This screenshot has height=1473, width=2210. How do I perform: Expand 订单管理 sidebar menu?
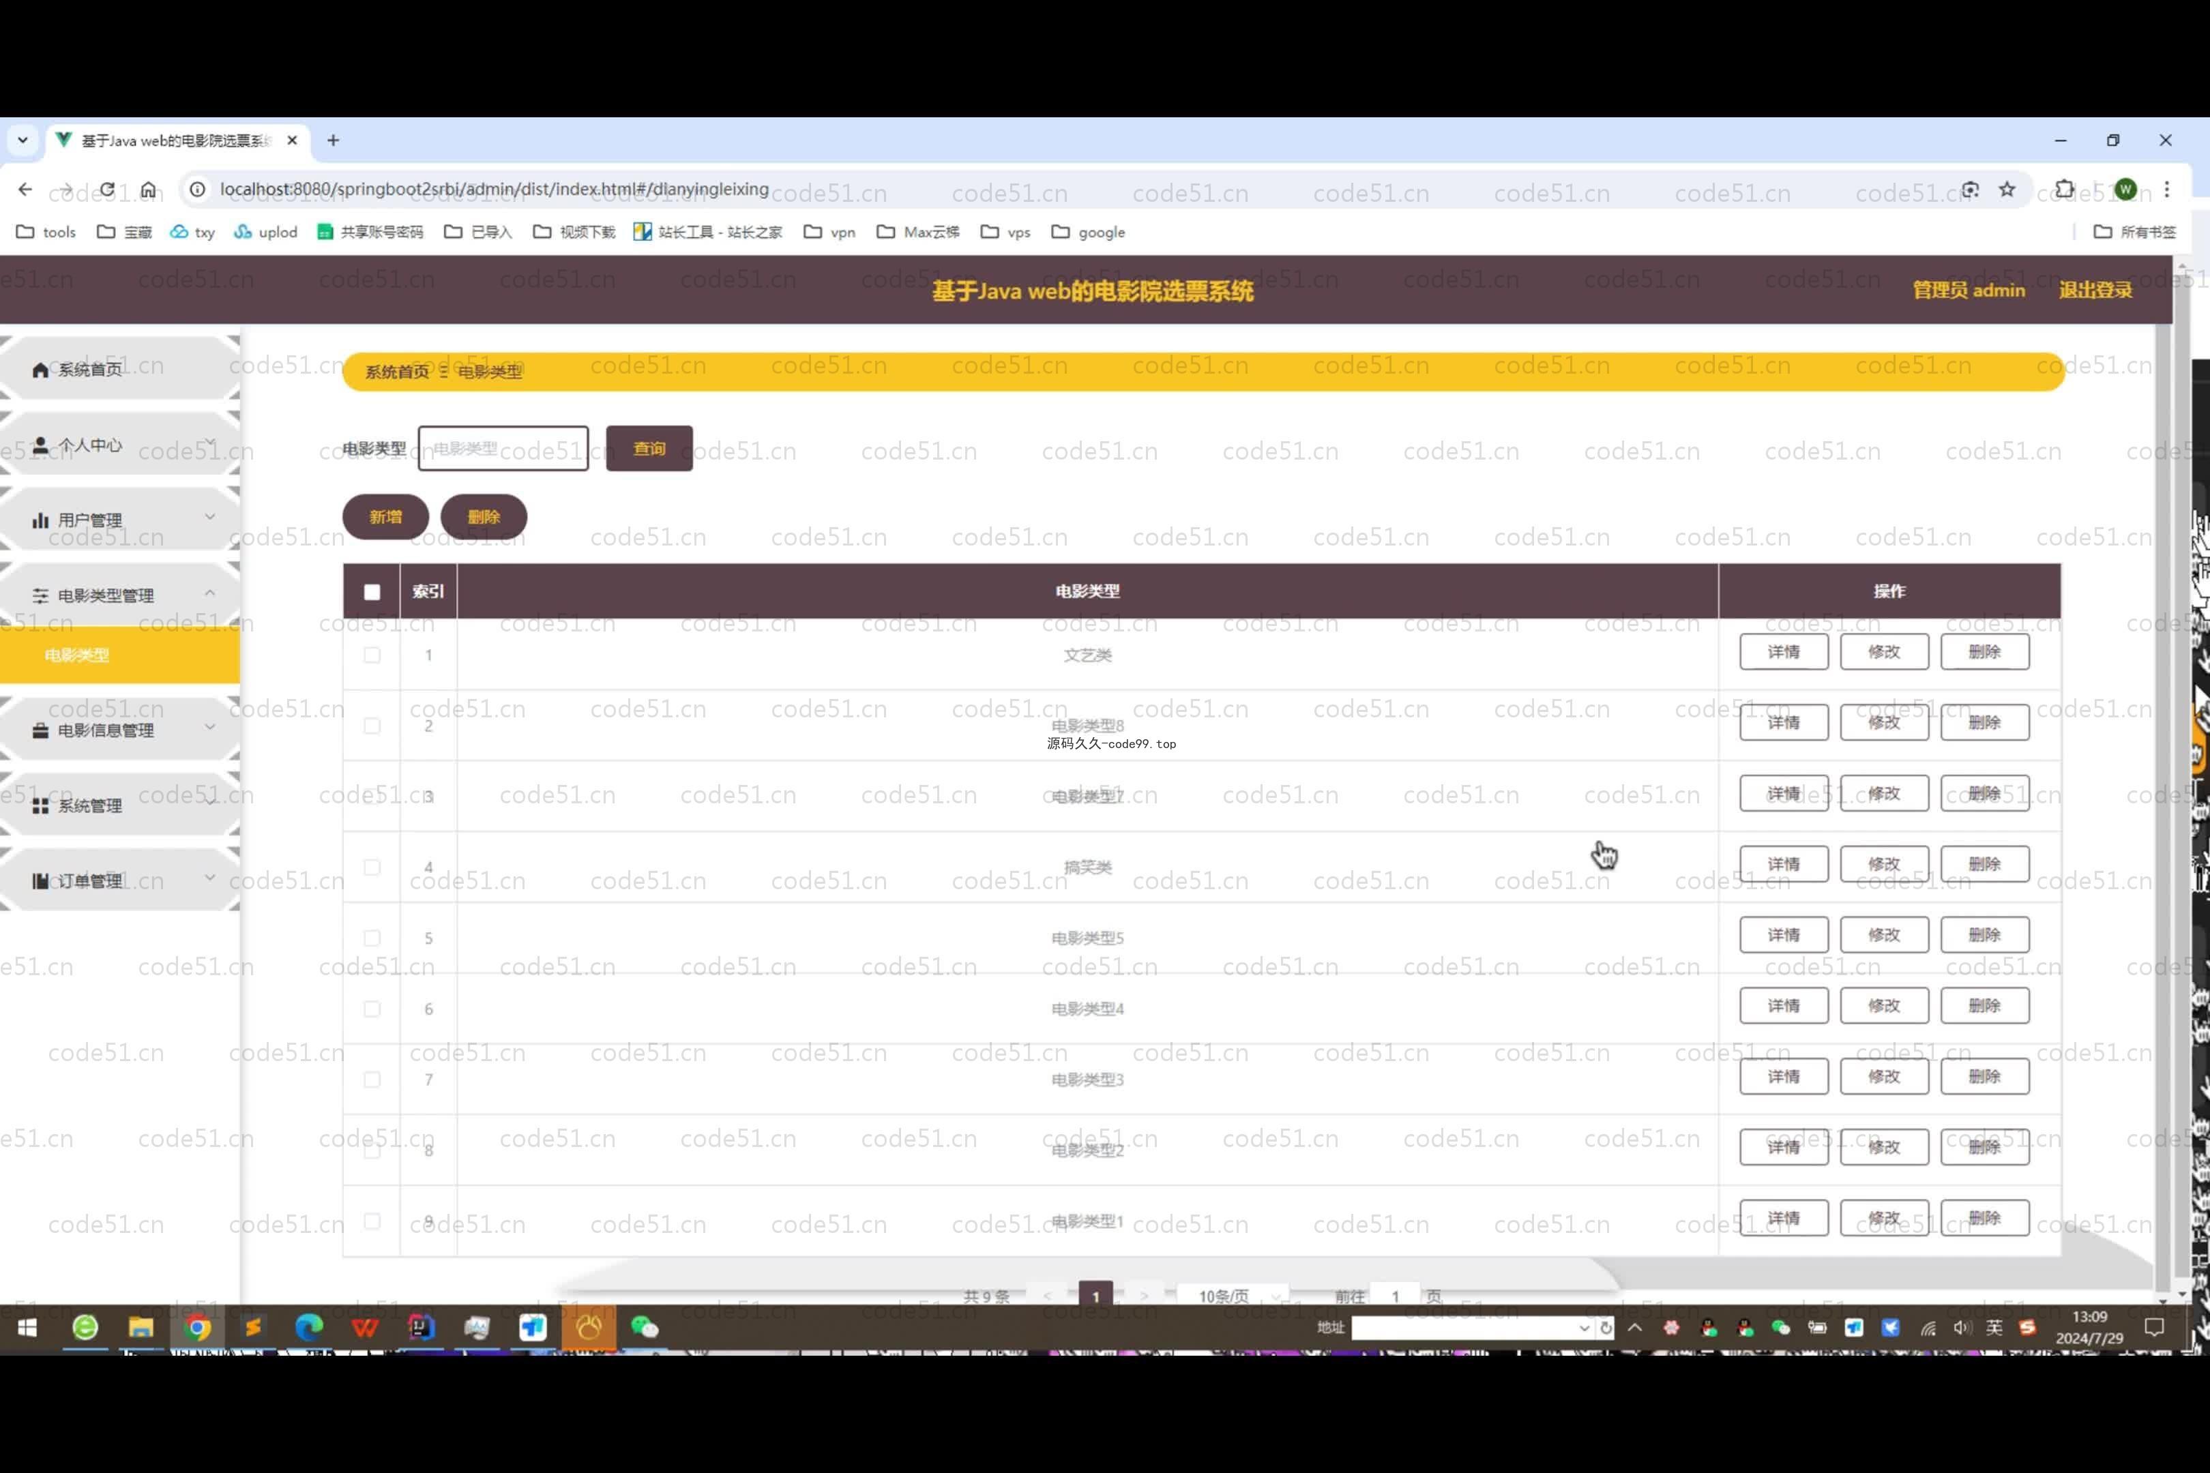tap(119, 880)
